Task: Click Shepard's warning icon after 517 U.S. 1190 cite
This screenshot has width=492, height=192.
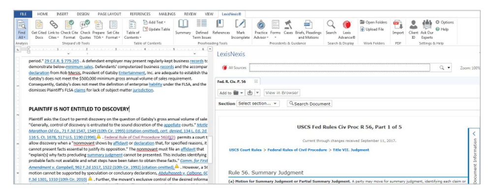Action: click(x=98, y=137)
